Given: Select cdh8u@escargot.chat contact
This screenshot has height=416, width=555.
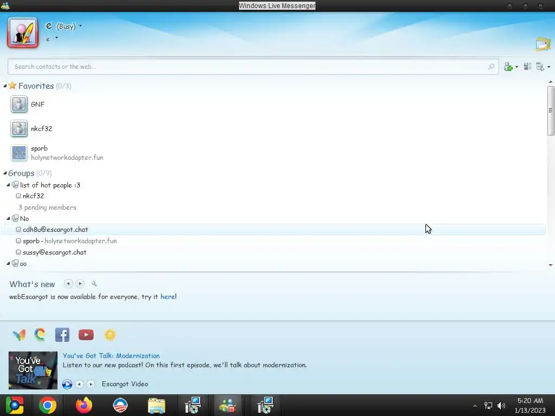Looking at the screenshot, I should (273, 229).
